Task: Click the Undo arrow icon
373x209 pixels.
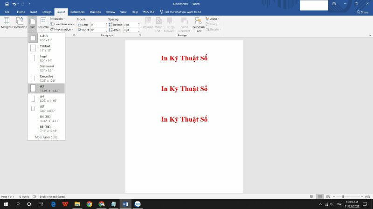Action: point(14,4)
